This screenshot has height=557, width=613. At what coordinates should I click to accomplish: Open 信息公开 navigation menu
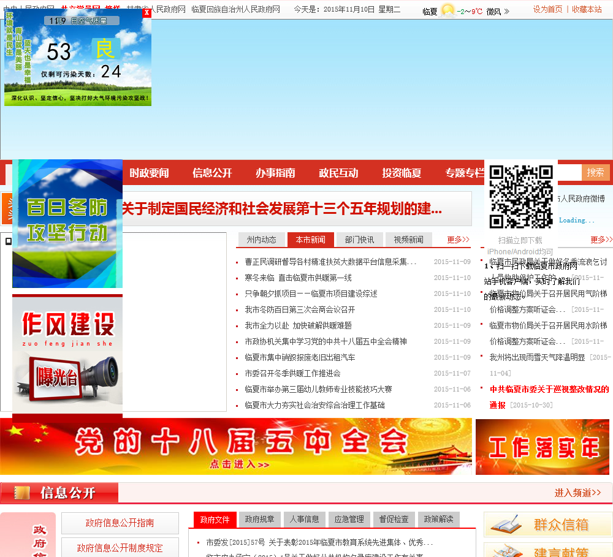pyautogui.click(x=212, y=173)
